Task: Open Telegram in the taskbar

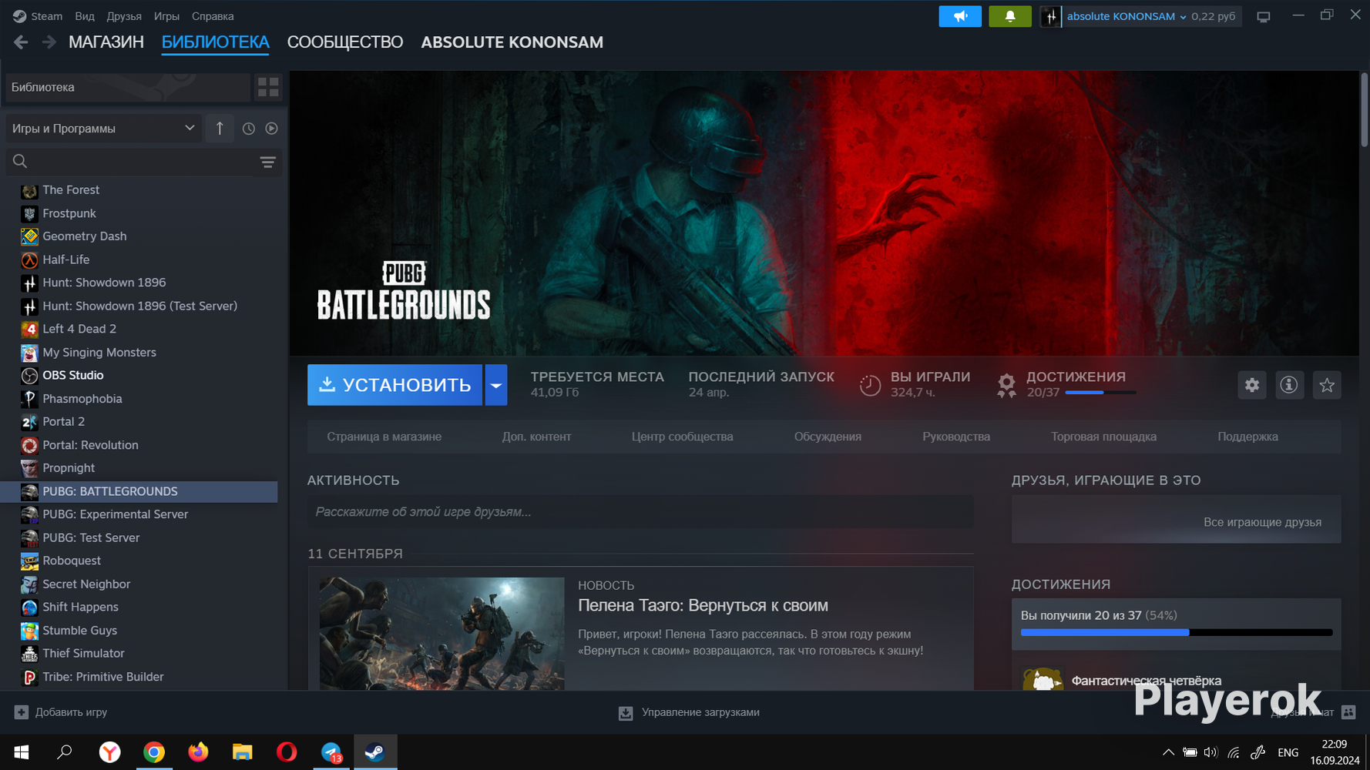Action: click(331, 752)
